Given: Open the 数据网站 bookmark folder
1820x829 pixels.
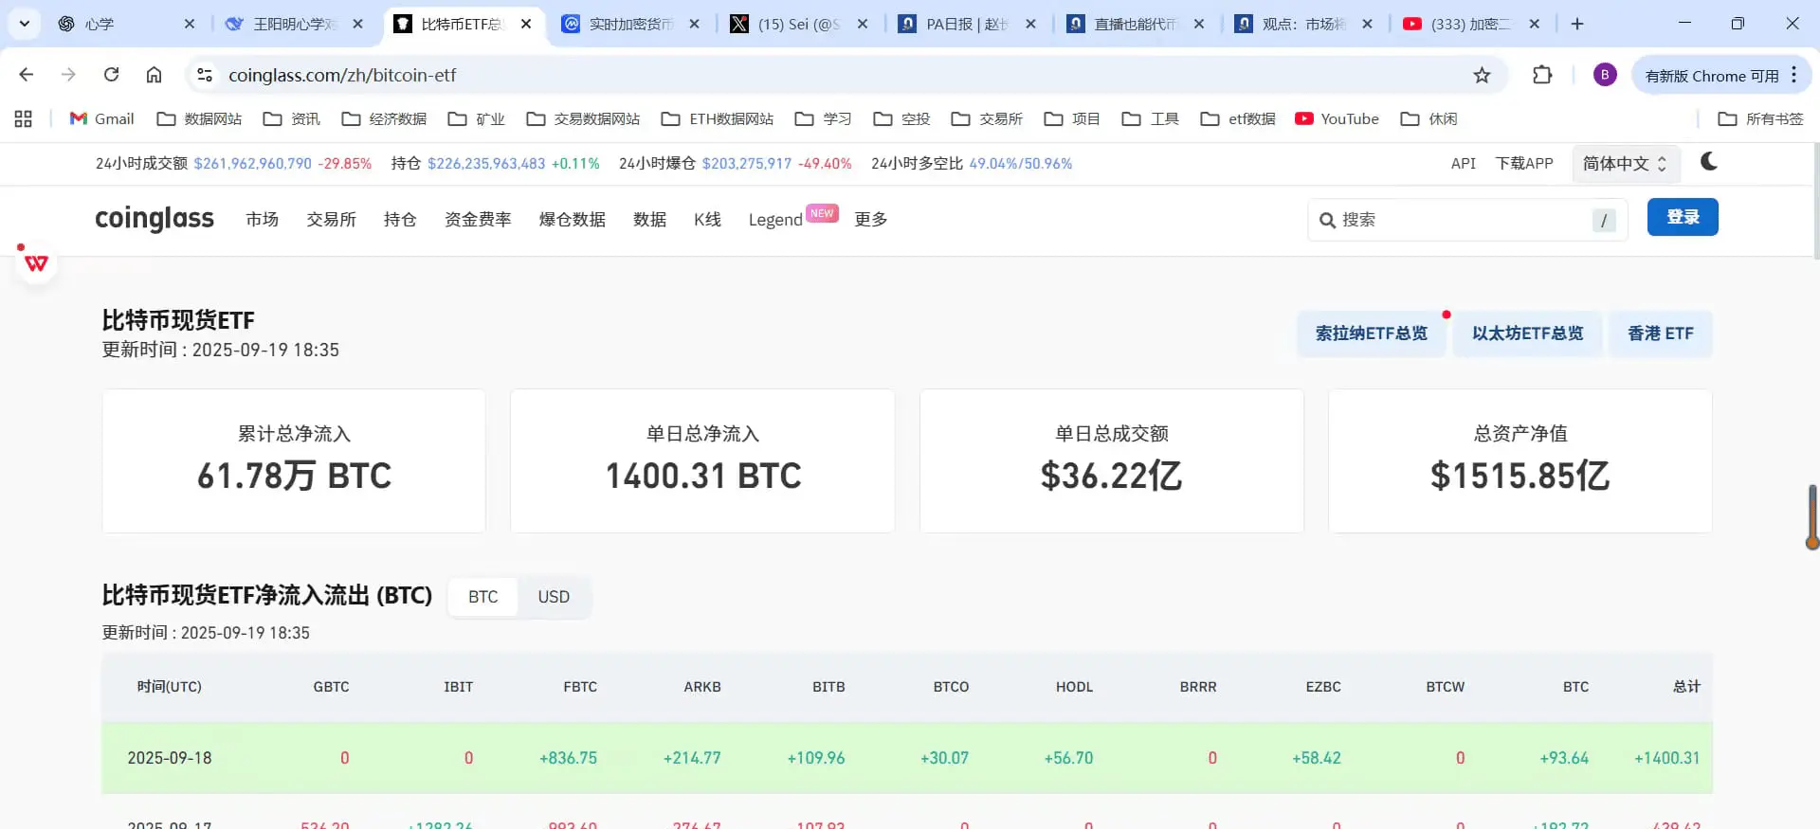Looking at the screenshot, I should click(199, 118).
